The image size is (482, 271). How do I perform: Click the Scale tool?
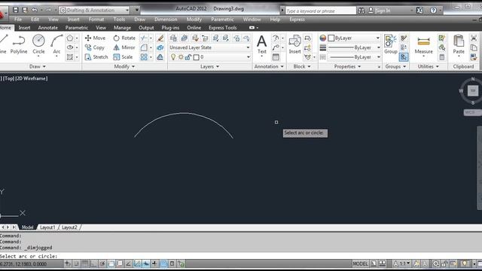click(x=123, y=57)
